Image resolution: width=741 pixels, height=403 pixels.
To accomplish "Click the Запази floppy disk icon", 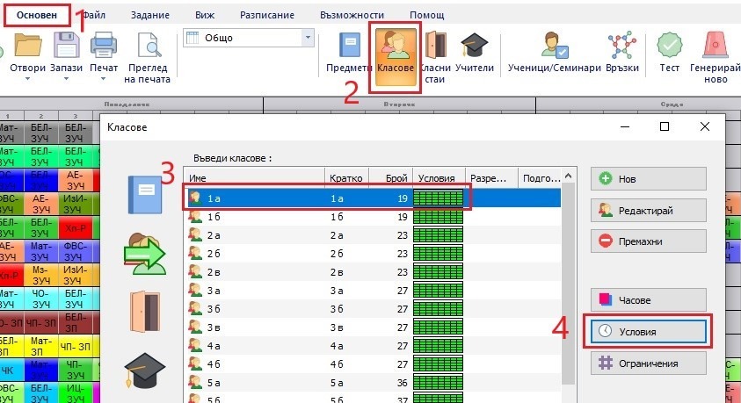I will (66, 45).
